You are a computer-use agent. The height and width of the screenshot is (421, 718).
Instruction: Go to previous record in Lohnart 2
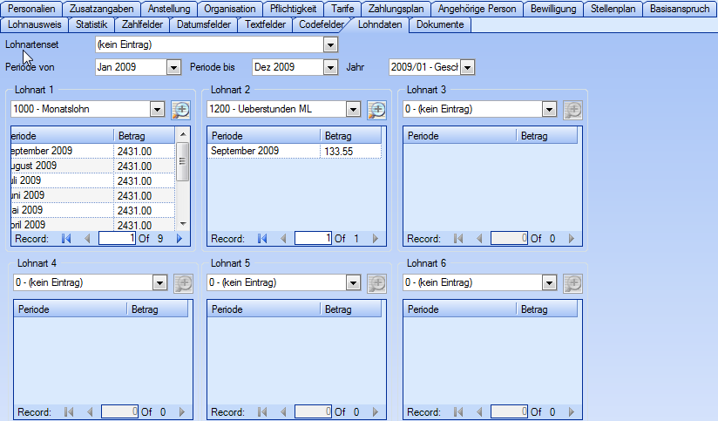point(283,238)
